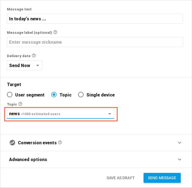Expand Conversion events with chevron
Screen dimensions: 192x188
[x=180, y=143]
